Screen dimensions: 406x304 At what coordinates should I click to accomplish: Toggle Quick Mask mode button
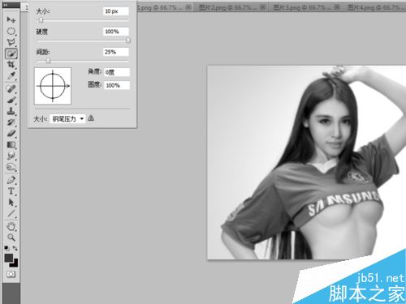click(11, 274)
